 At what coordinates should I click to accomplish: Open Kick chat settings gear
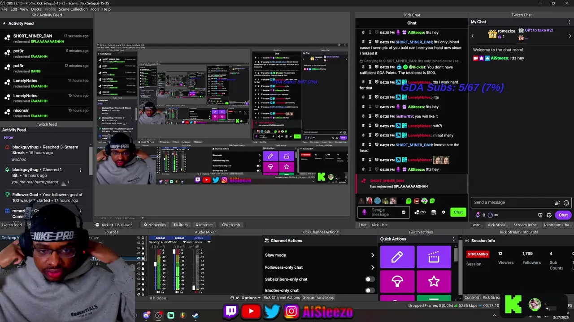[444, 212]
